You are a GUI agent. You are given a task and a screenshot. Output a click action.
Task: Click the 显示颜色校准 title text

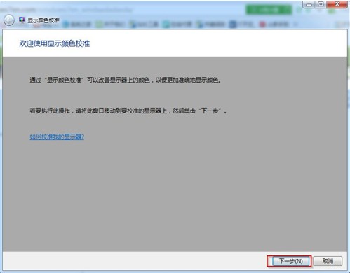[x=43, y=20]
